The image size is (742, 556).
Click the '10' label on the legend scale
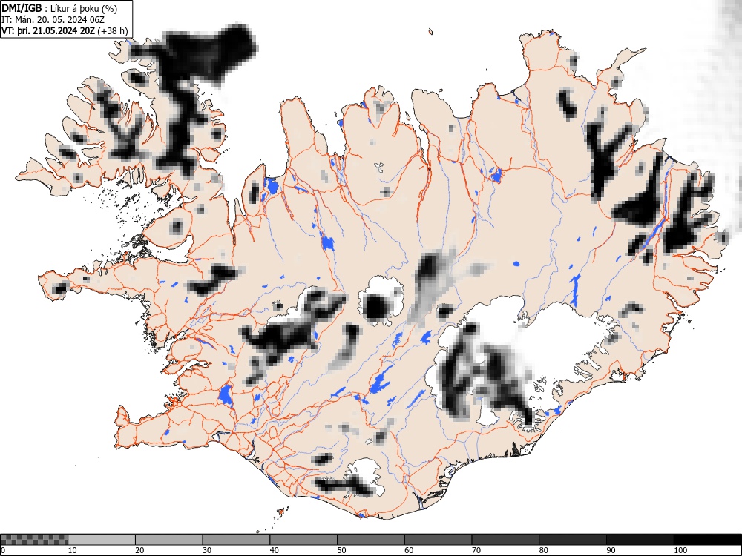(73, 550)
